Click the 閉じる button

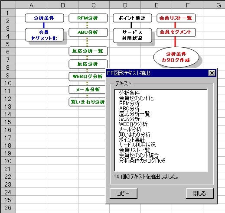point(199,194)
